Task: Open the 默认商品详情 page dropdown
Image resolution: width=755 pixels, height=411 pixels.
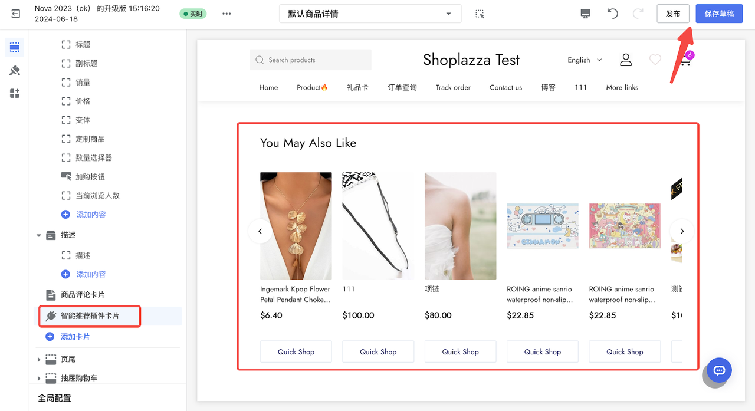Action: [370, 14]
